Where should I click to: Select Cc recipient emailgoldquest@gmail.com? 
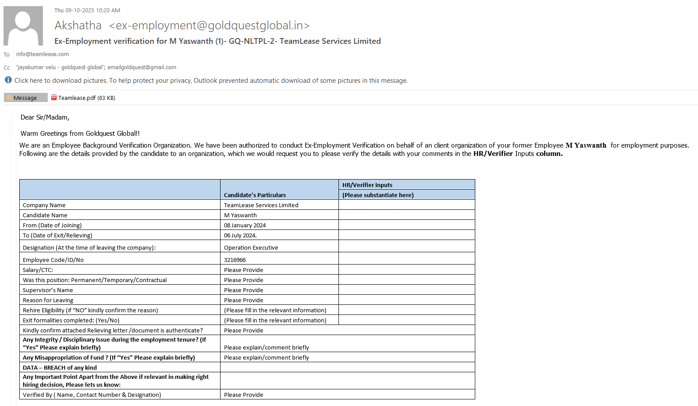[x=142, y=67]
